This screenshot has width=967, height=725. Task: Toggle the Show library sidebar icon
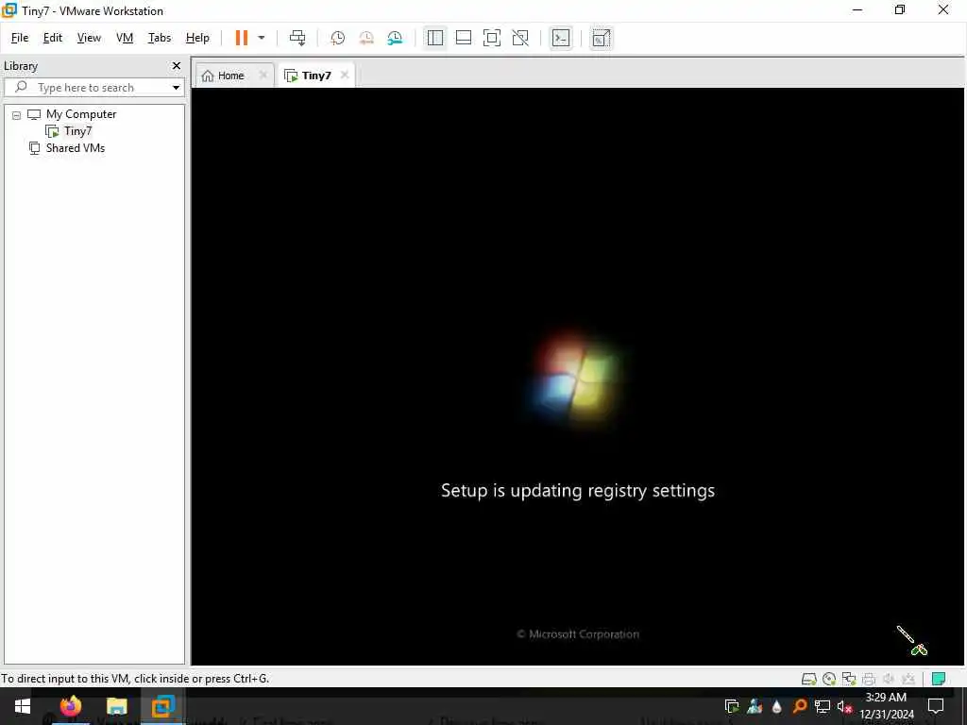[434, 38]
